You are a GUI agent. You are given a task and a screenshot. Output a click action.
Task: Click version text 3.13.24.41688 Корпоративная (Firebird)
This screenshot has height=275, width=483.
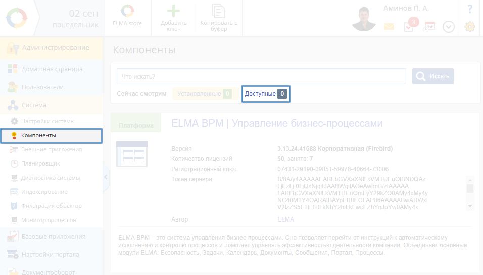coord(335,149)
